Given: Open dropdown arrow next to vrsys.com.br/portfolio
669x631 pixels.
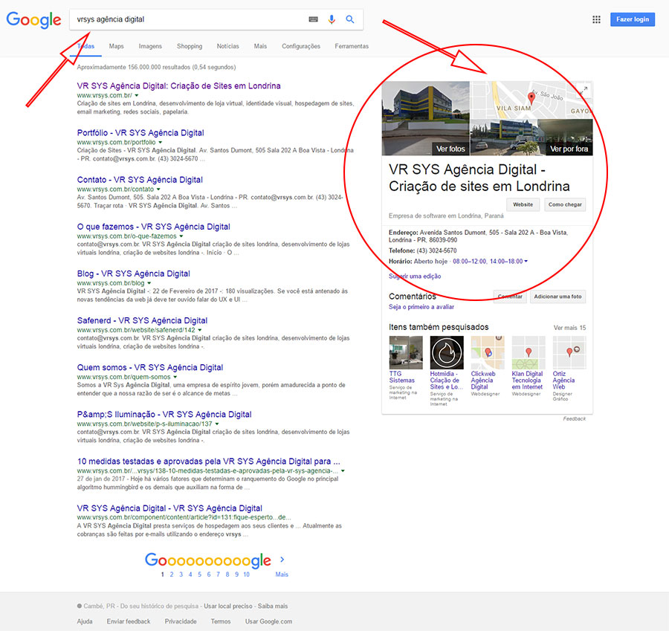Looking at the screenshot, I should point(161,143).
